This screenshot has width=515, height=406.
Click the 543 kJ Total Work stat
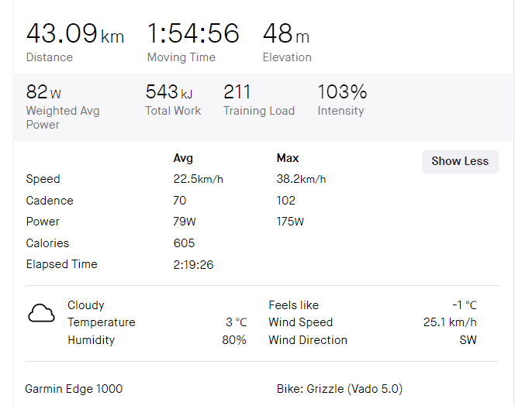169,92
